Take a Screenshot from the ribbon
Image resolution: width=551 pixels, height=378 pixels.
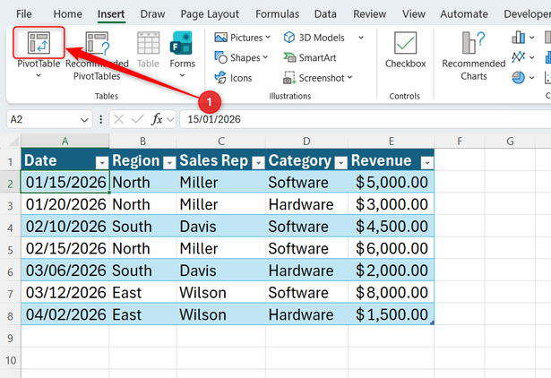[x=318, y=78]
